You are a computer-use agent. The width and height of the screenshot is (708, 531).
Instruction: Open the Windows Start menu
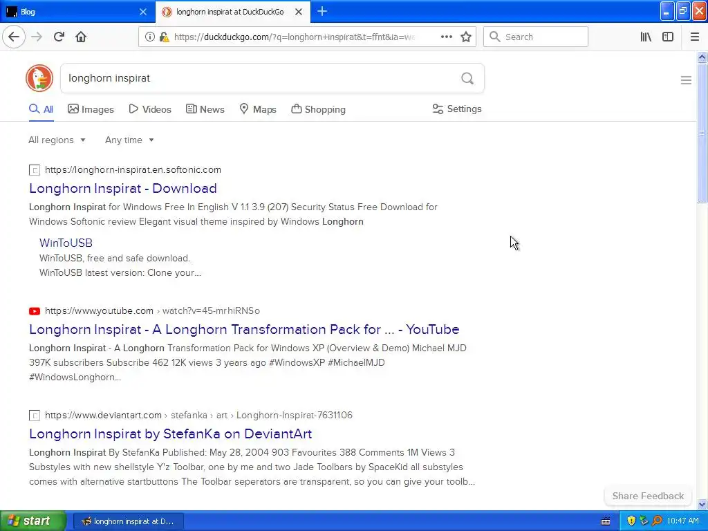coord(33,521)
